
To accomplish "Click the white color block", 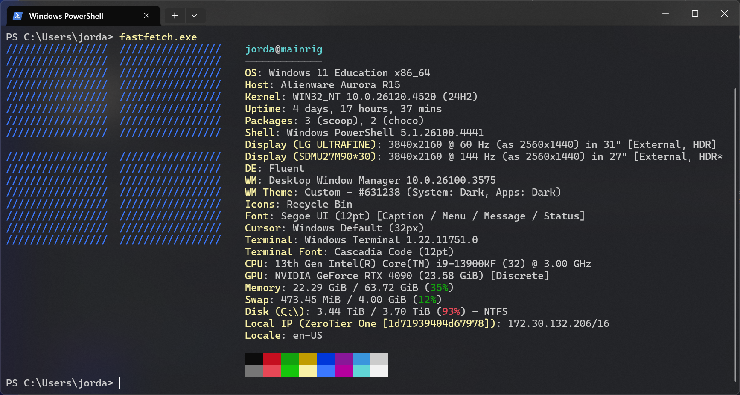I will tap(379, 371).
